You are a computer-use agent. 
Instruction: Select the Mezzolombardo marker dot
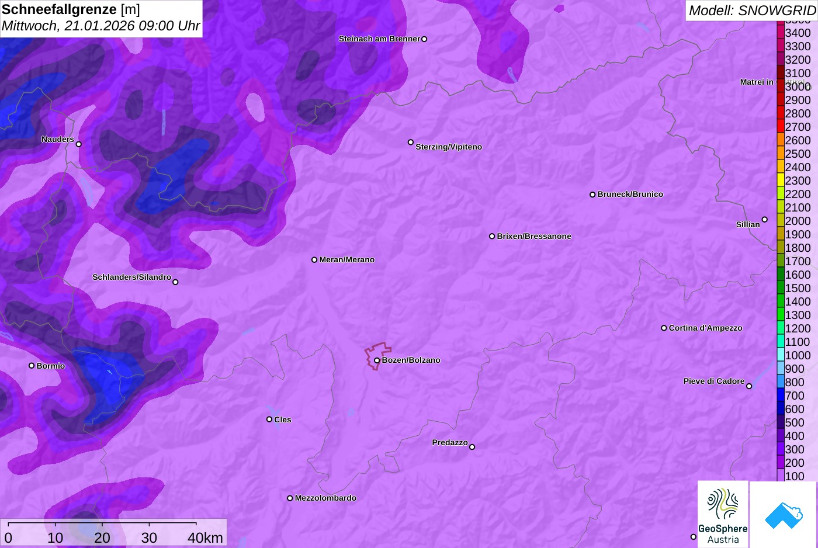click(x=290, y=498)
